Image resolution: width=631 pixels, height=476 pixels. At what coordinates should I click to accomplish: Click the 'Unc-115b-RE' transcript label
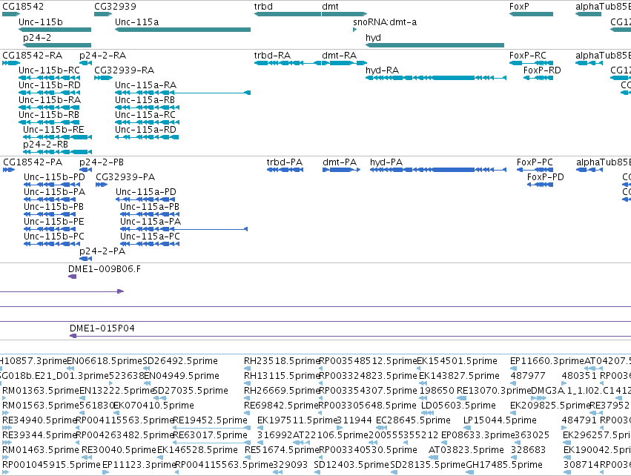point(53,129)
